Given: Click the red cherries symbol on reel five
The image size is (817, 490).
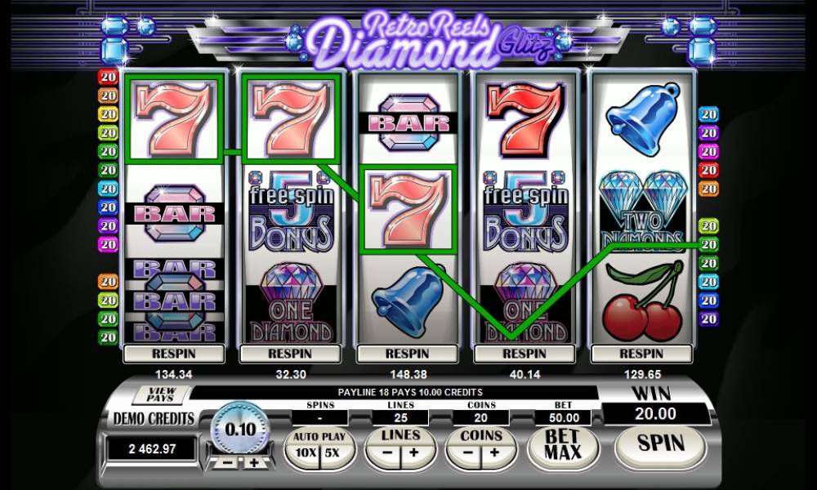Looking at the screenshot, I should (x=644, y=301).
